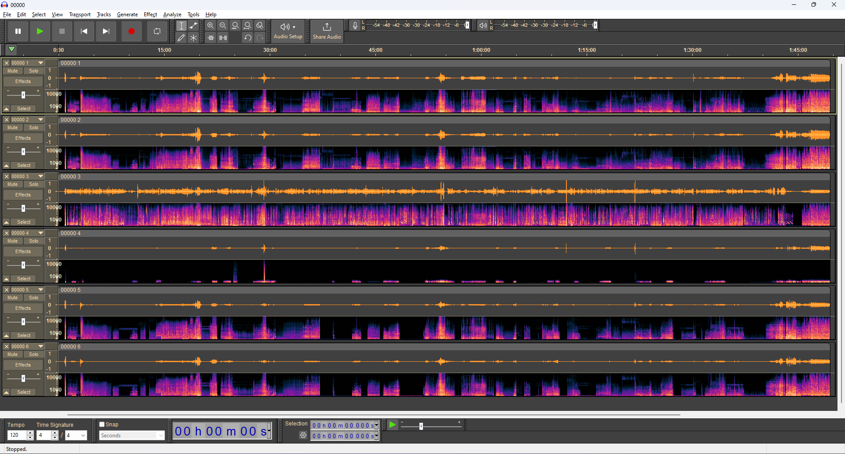Open the Seconds snap dropdown
This screenshot has width=845, height=454.
pos(132,436)
